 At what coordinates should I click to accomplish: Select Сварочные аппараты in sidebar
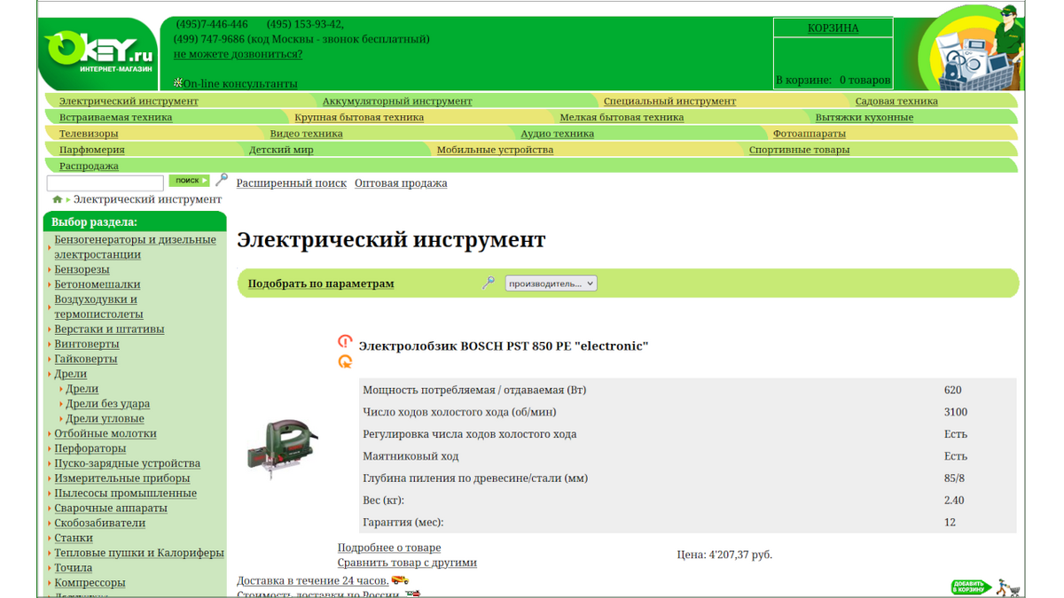(111, 509)
